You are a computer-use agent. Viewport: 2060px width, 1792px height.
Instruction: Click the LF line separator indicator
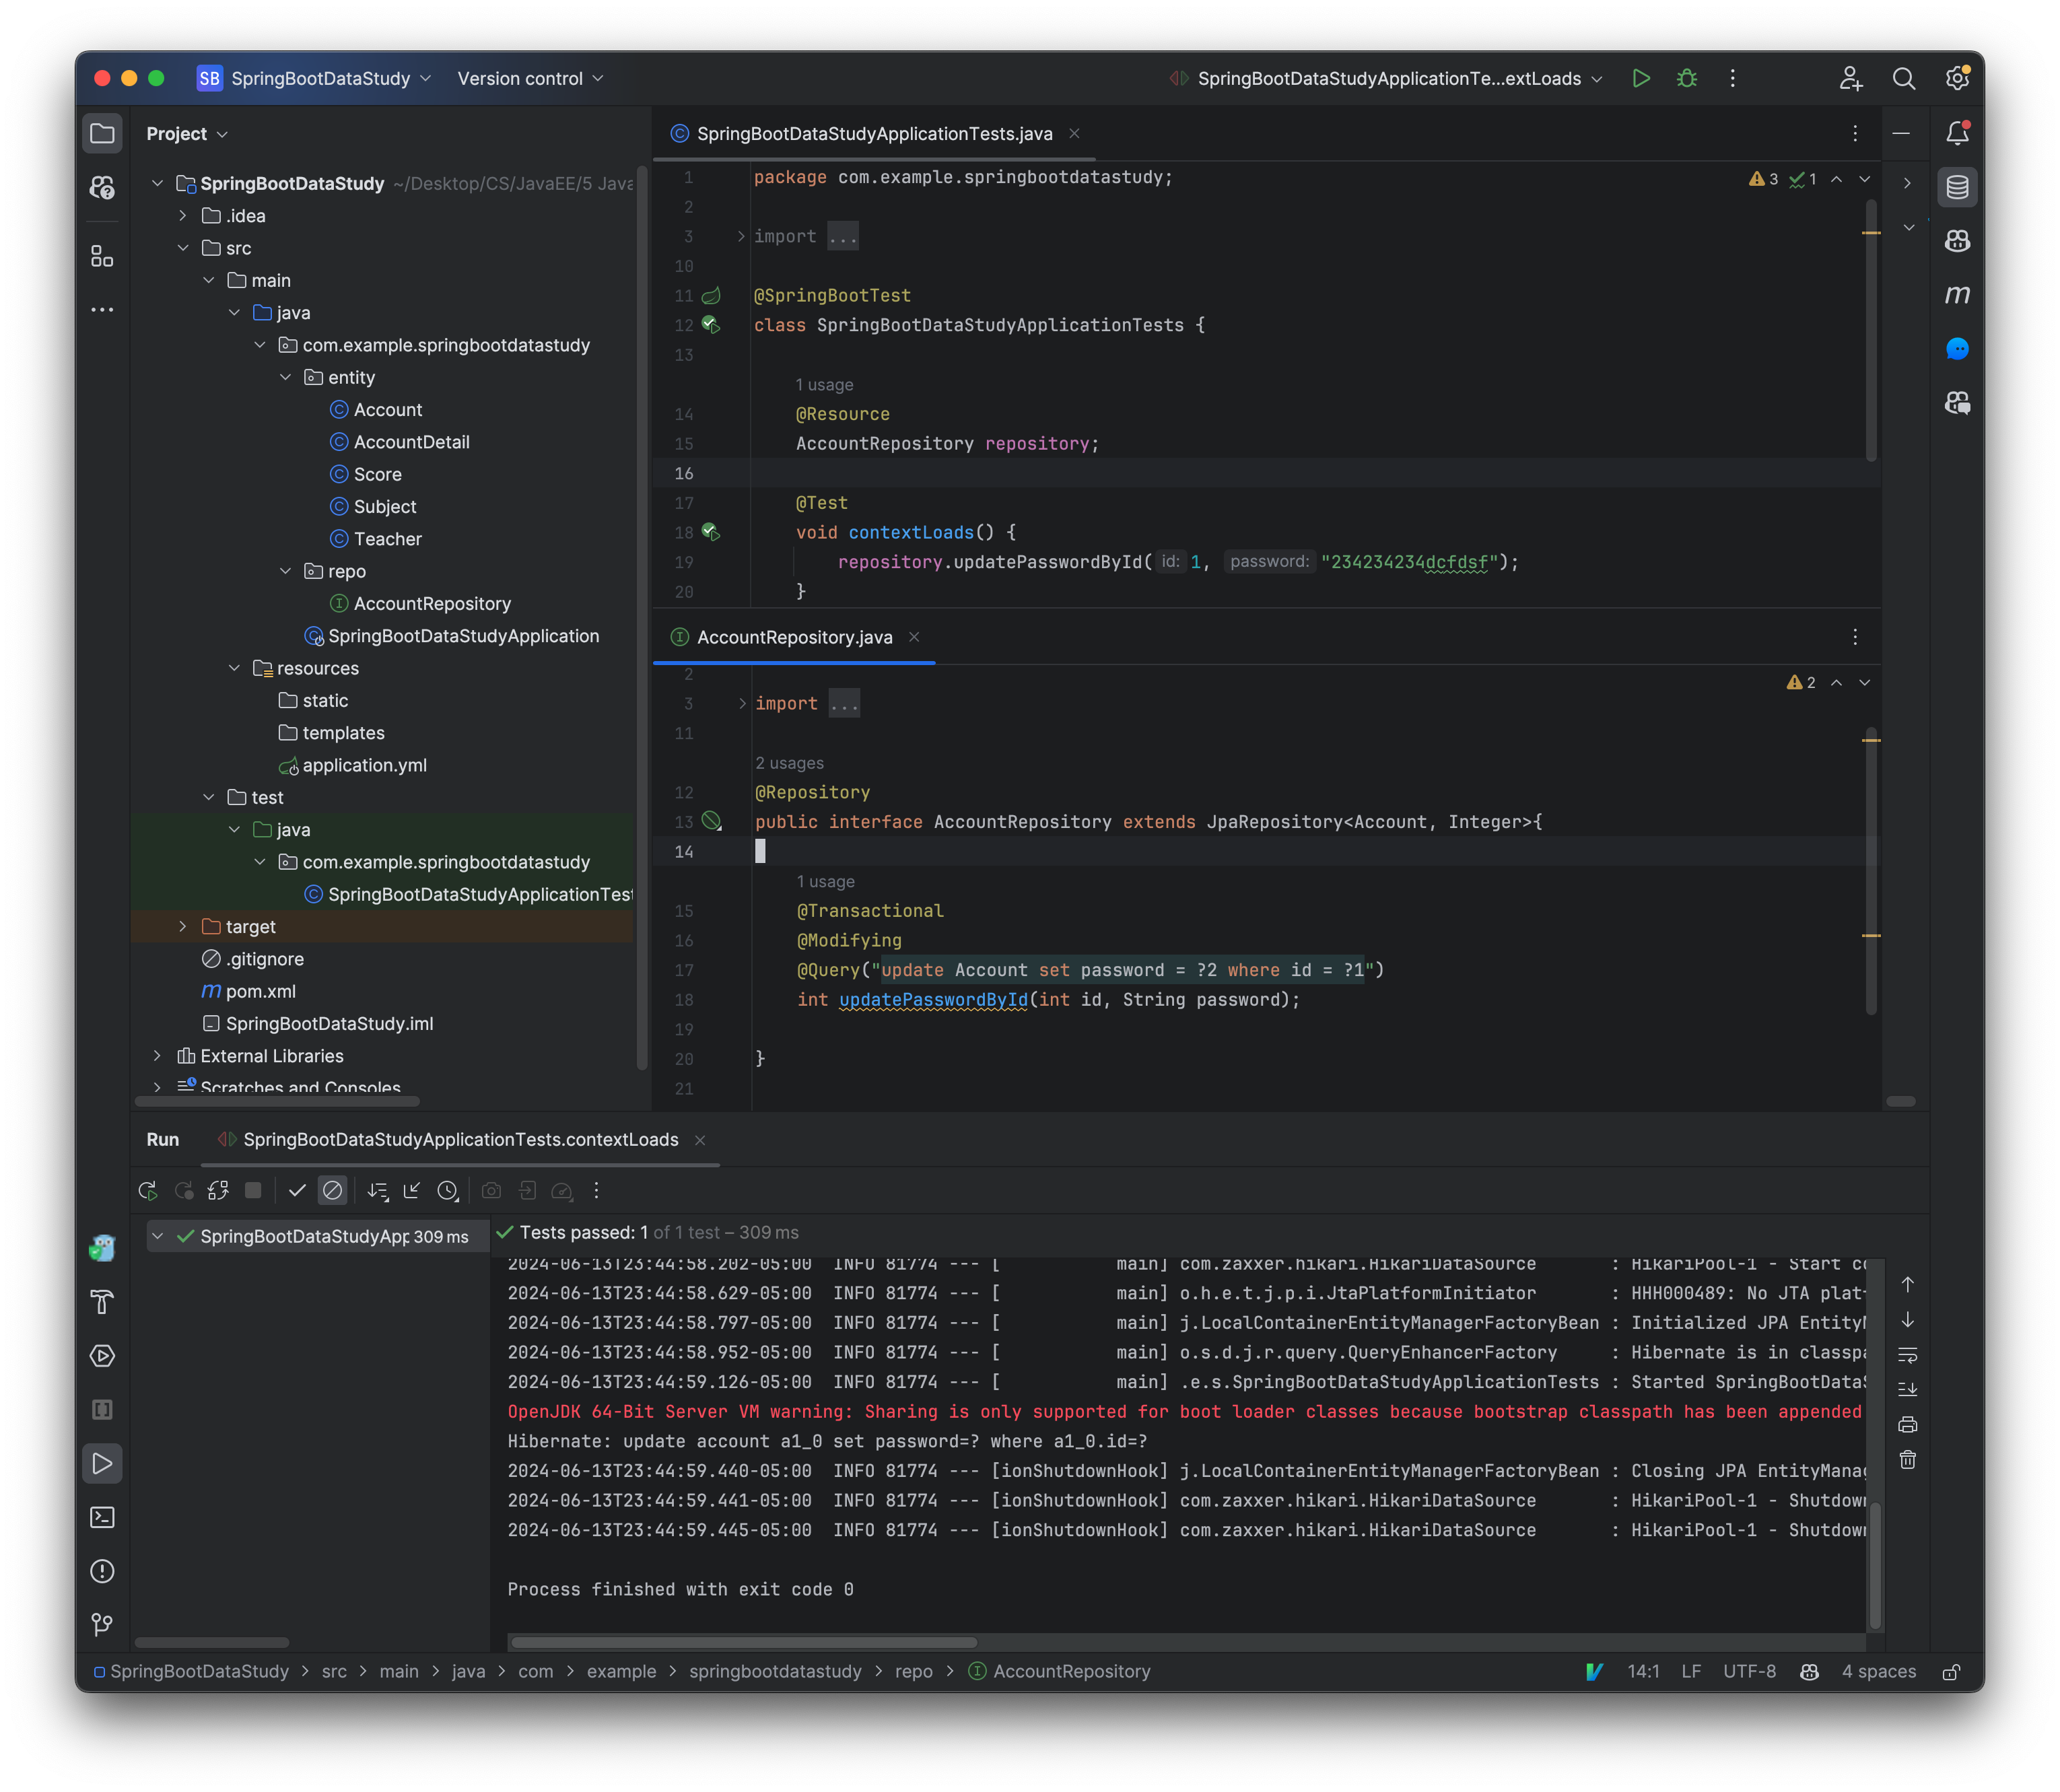(x=1692, y=1670)
